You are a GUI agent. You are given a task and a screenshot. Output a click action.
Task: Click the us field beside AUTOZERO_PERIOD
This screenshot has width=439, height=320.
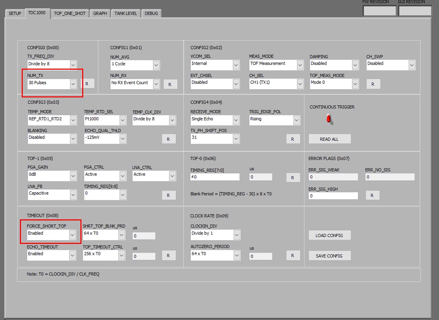pos(261,256)
